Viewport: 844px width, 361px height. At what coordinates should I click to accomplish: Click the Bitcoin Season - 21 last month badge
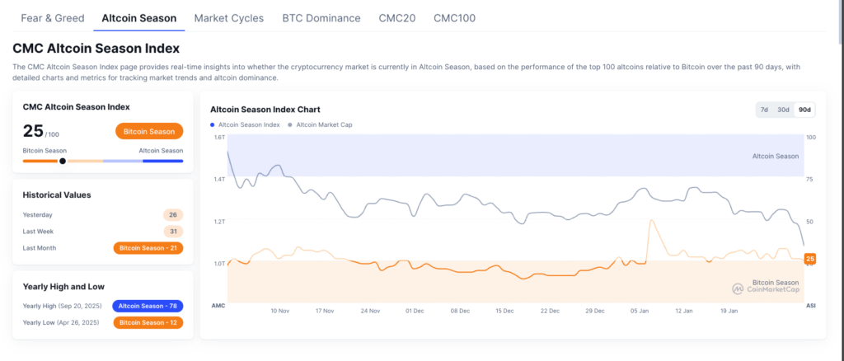[x=148, y=248]
